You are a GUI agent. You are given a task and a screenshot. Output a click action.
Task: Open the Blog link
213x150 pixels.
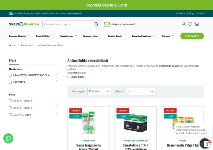[x=191, y=14]
